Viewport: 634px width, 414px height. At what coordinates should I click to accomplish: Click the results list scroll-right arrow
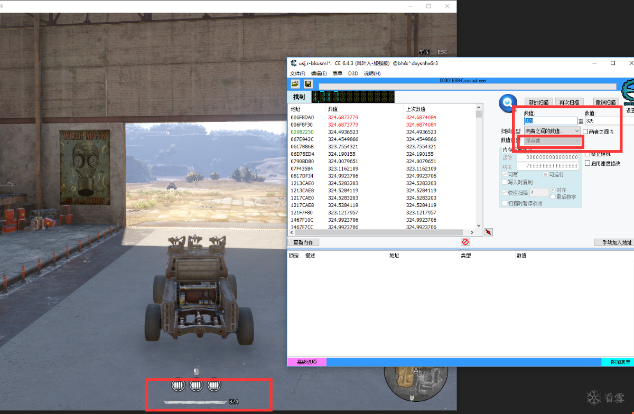tap(472, 232)
